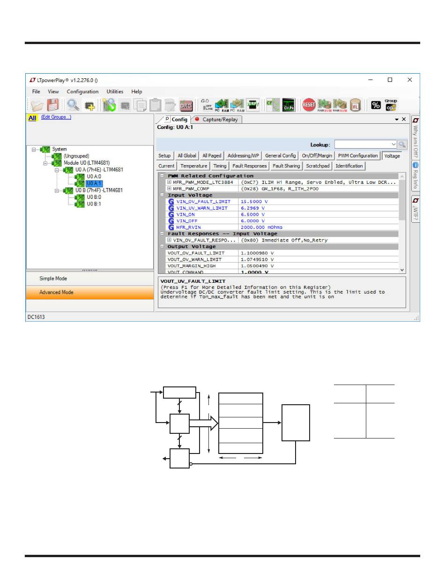Switch to the Capture/Replay tab

[x=216, y=120]
